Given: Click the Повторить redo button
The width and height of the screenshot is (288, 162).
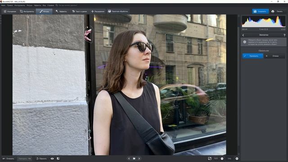Looking at the screenshot, I should (x=24, y=158).
